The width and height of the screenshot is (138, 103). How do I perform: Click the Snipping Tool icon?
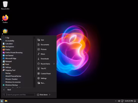click(x=4, y=70)
